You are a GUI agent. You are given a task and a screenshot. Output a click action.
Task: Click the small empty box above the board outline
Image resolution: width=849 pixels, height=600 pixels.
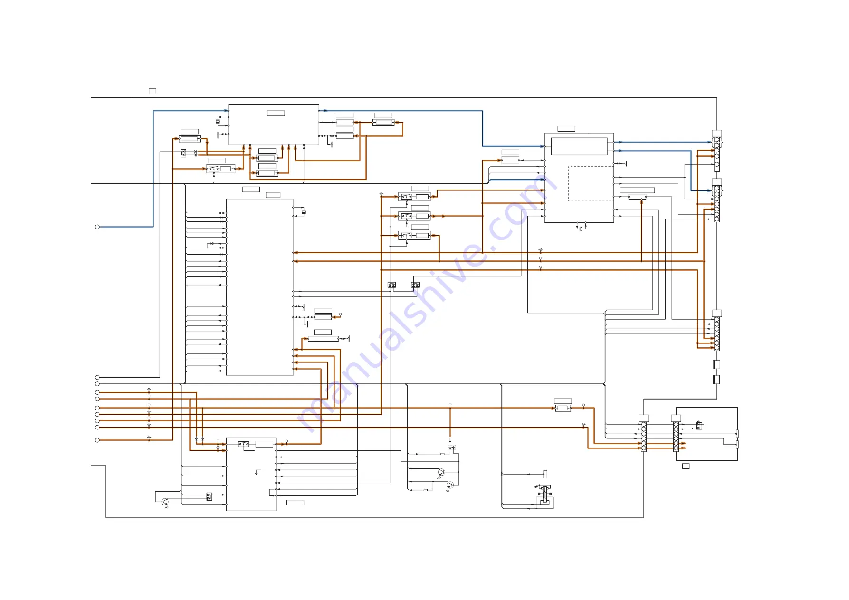tap(153, 91)
